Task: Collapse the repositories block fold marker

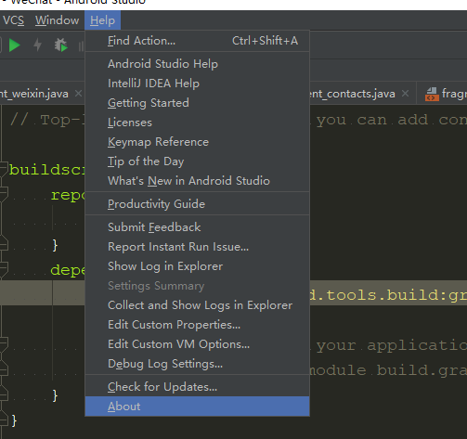Action: [x=3, y=195]
